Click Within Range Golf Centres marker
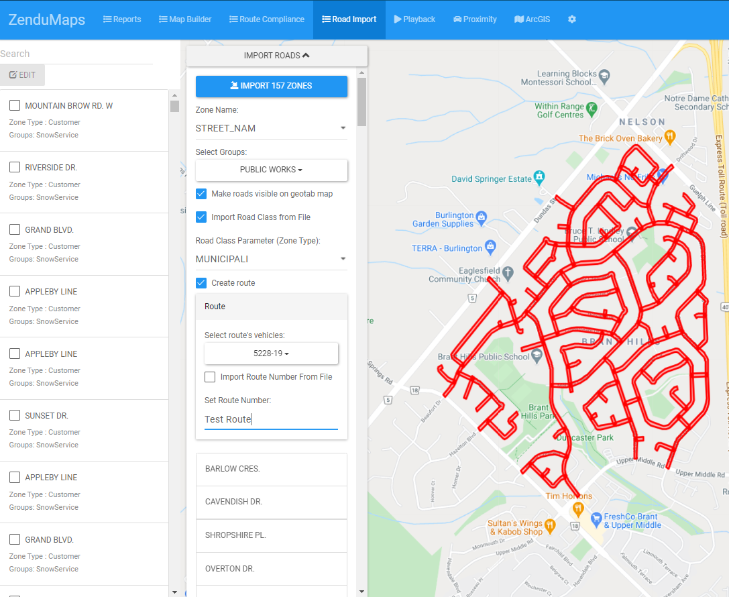The height and width of the screenshot is (597, 729). click(x=591, y=107)
